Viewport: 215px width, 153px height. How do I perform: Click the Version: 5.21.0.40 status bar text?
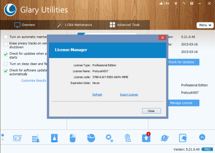pos(186,150)
